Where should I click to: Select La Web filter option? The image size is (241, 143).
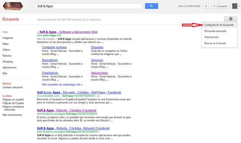tap(7, 96)
